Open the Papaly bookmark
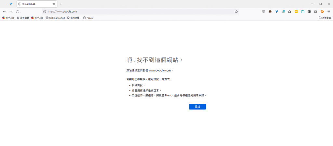333x146 pixels. pos(88,18)
